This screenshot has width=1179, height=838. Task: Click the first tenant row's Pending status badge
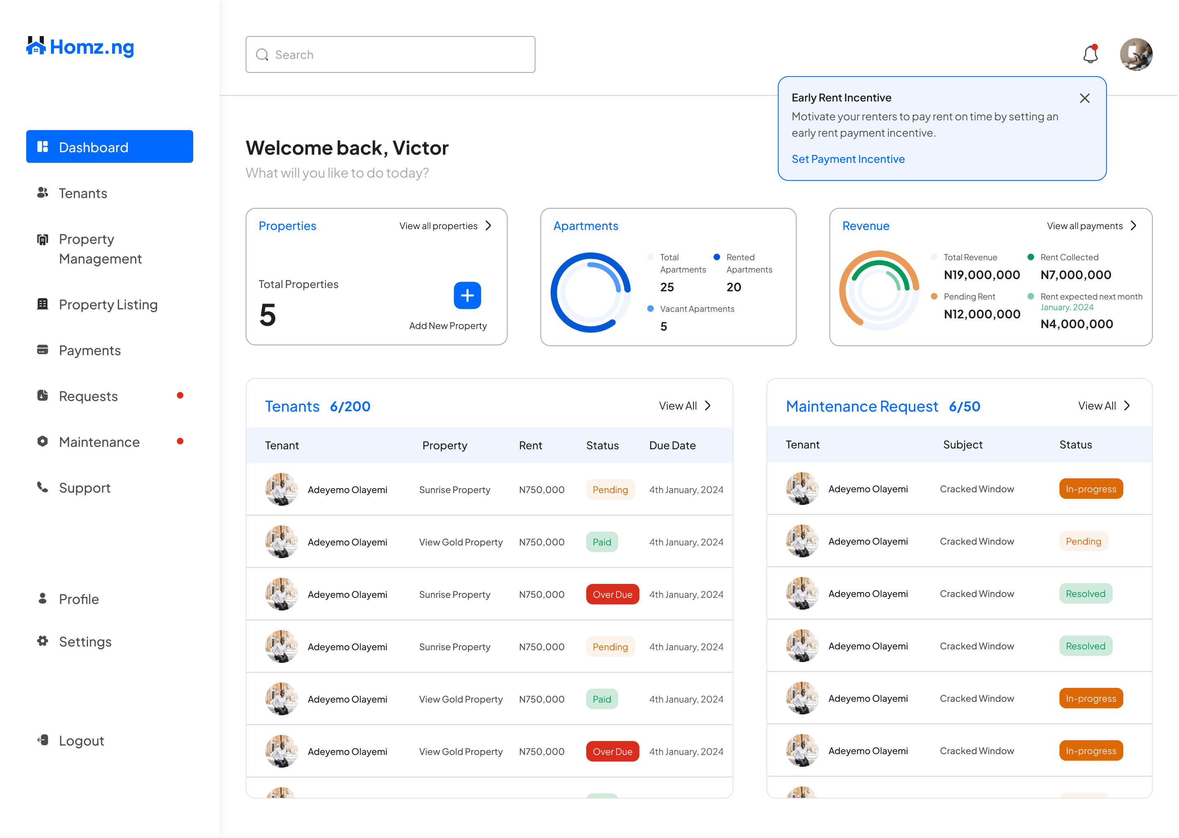tap(610, 490)
